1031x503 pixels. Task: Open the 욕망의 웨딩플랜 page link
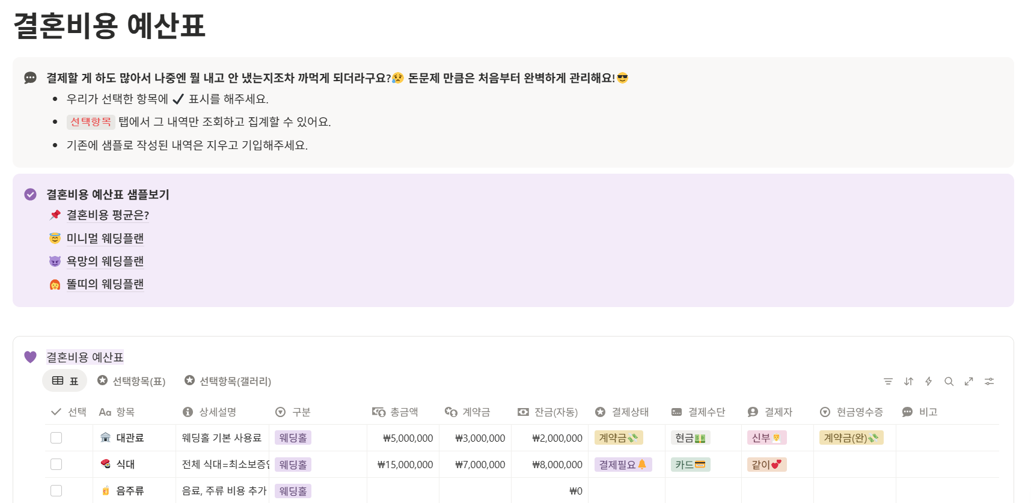point(105,261)
